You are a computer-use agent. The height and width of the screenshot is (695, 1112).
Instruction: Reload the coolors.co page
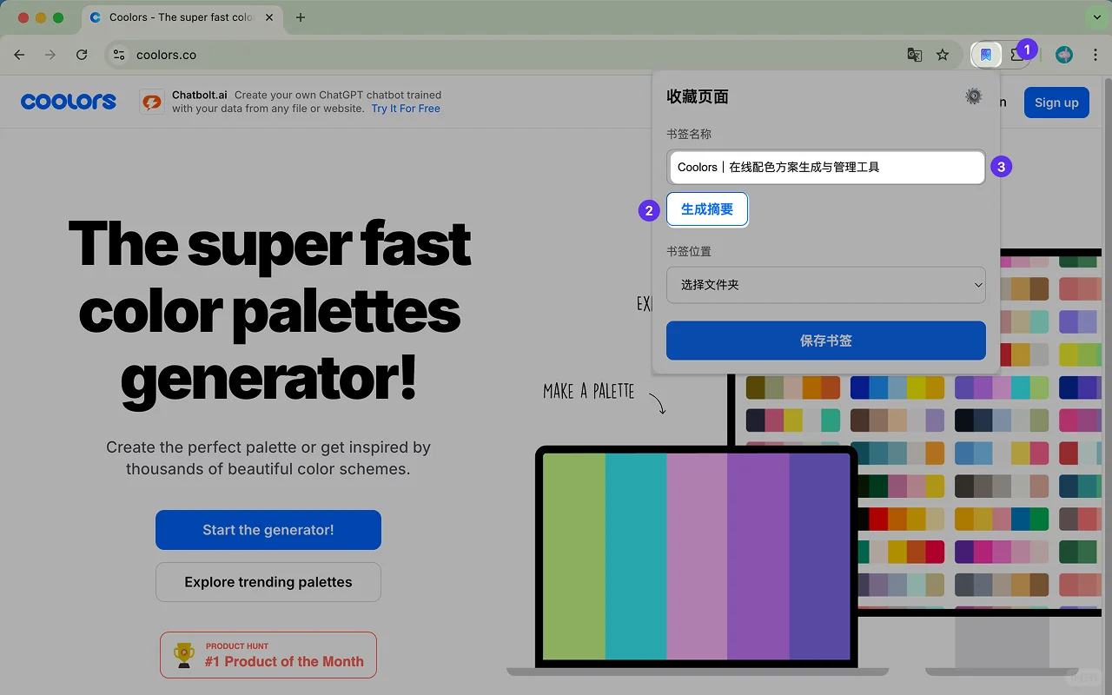(82, 55)
